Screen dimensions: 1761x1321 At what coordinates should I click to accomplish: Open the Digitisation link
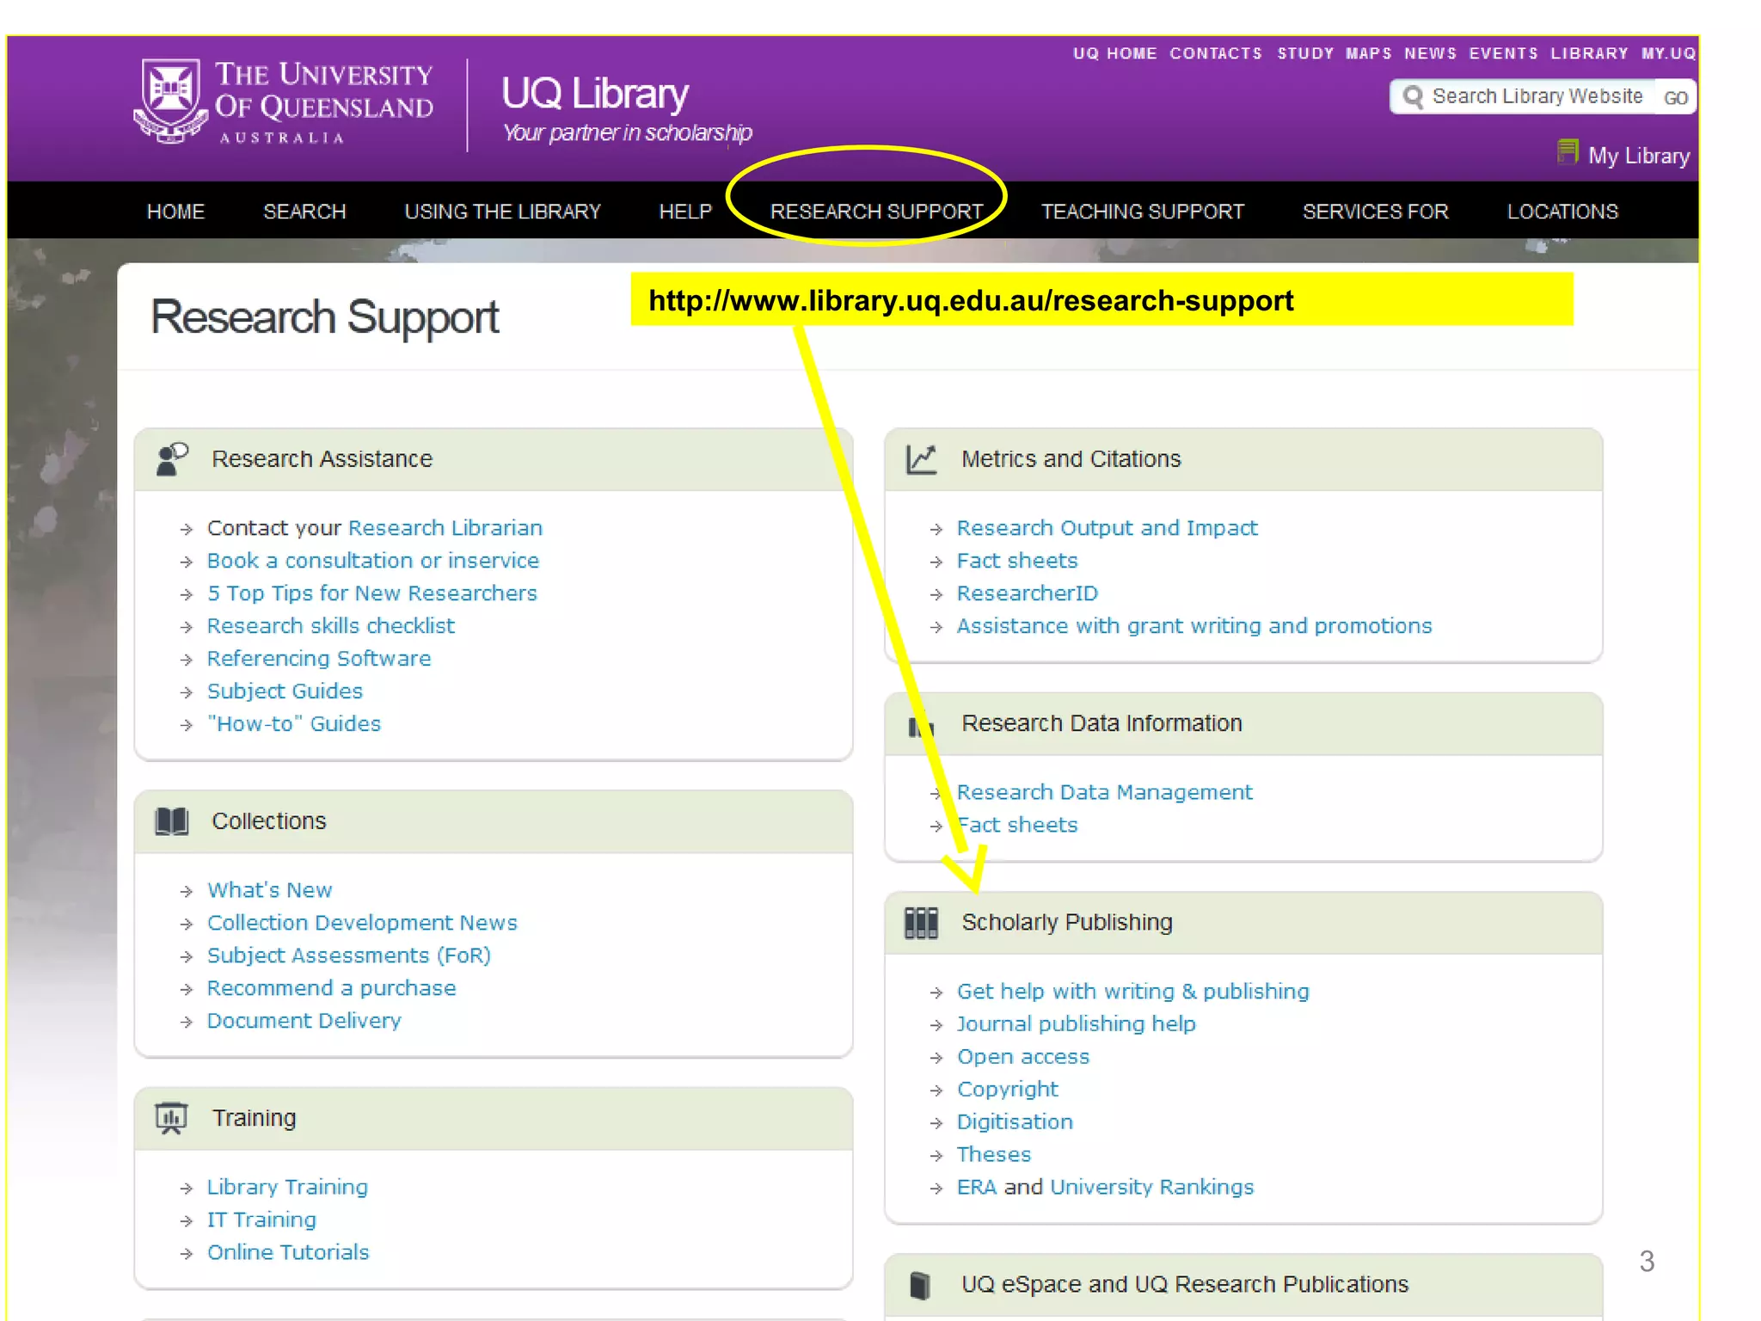coord(1015,1122)
